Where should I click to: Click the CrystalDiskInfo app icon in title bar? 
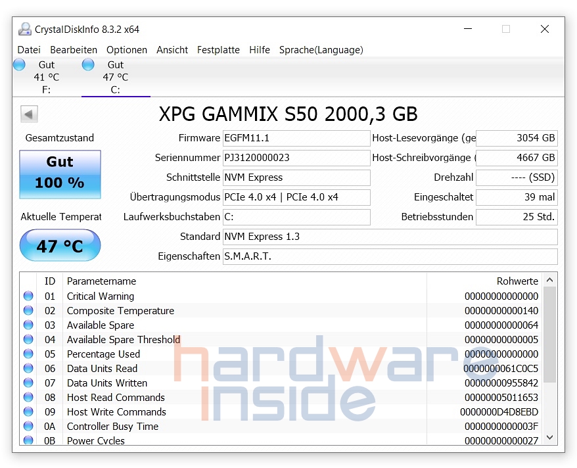pos(25,29)
